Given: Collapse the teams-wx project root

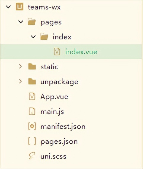Looking at the screenshot, I should click(x=8, y=7).
